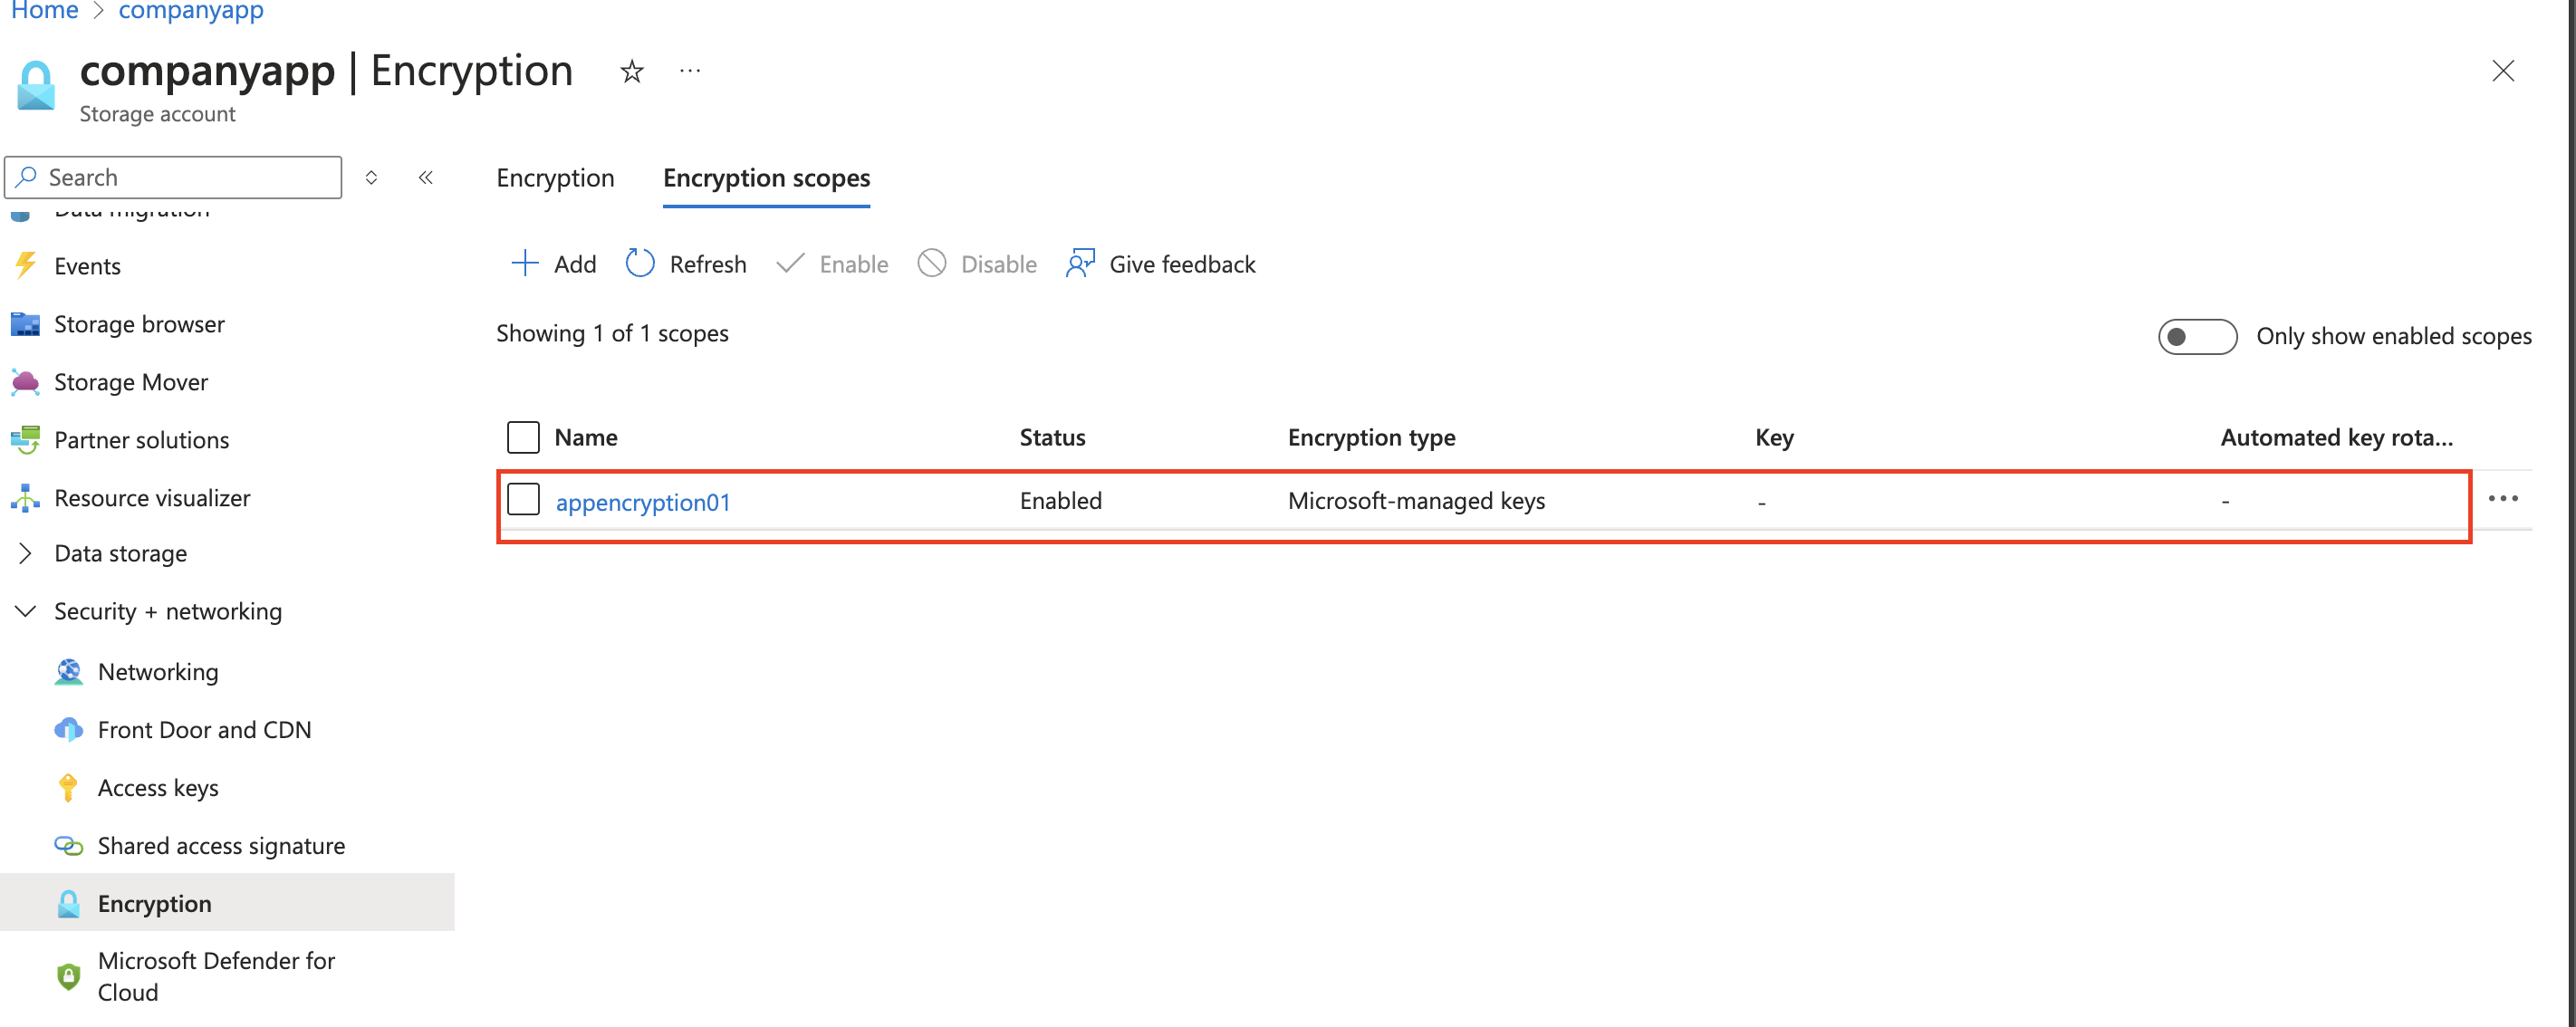The height and width of the screenshot is (1027, 2576).
Task: Open Resource visualizer in the sidebar
Action: [152, 498]
